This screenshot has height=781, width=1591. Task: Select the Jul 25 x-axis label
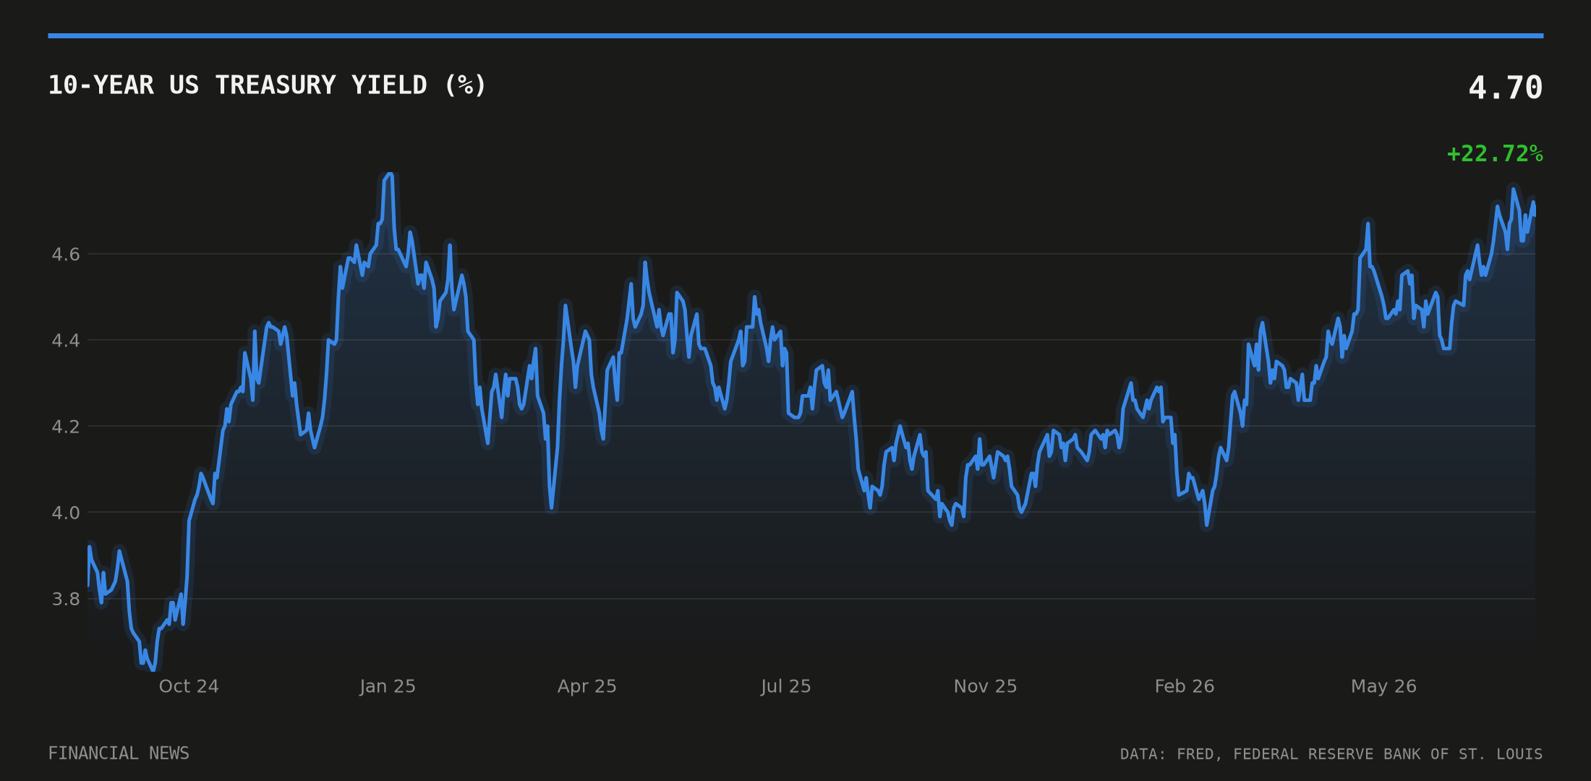[x=785, y=686]
